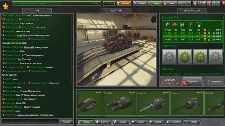Switch to the Защита protection tab
Image resolution: width=225 pixels, height=126 pixels.
click(121, 122)
